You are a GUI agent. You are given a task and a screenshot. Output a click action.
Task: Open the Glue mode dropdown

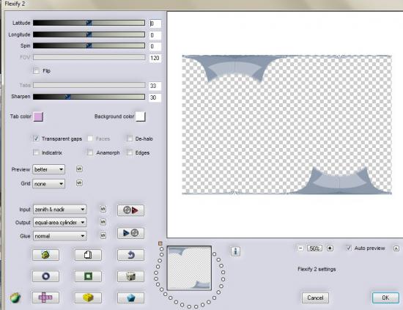[59, 236]
